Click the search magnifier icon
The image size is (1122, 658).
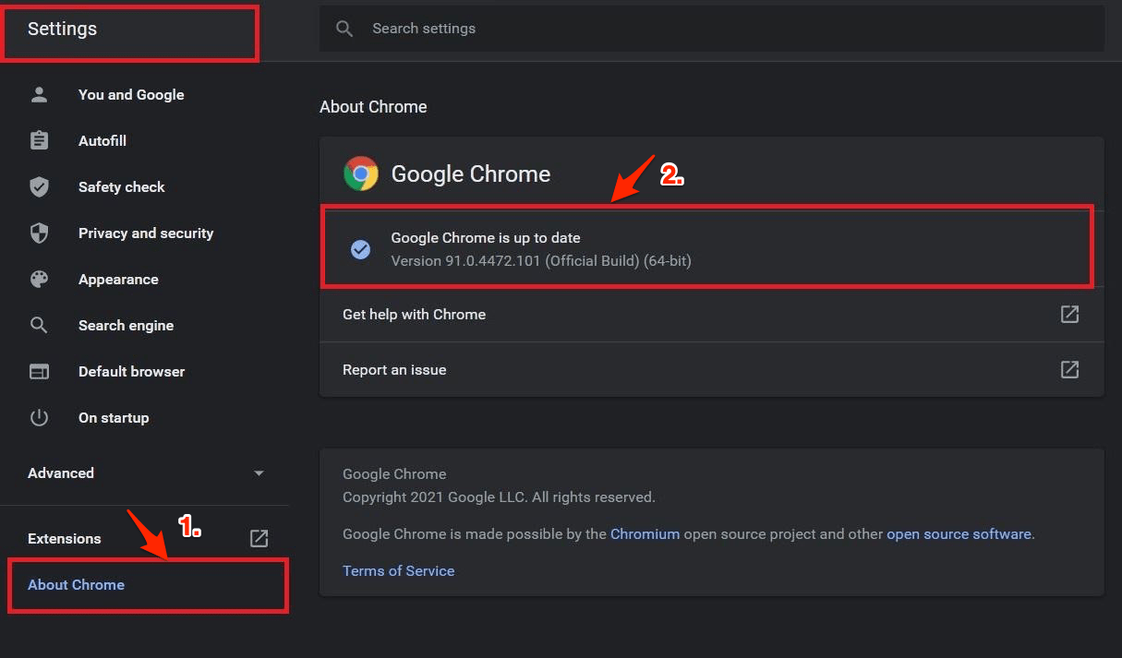pyautogui.click(x=344, y=29)
